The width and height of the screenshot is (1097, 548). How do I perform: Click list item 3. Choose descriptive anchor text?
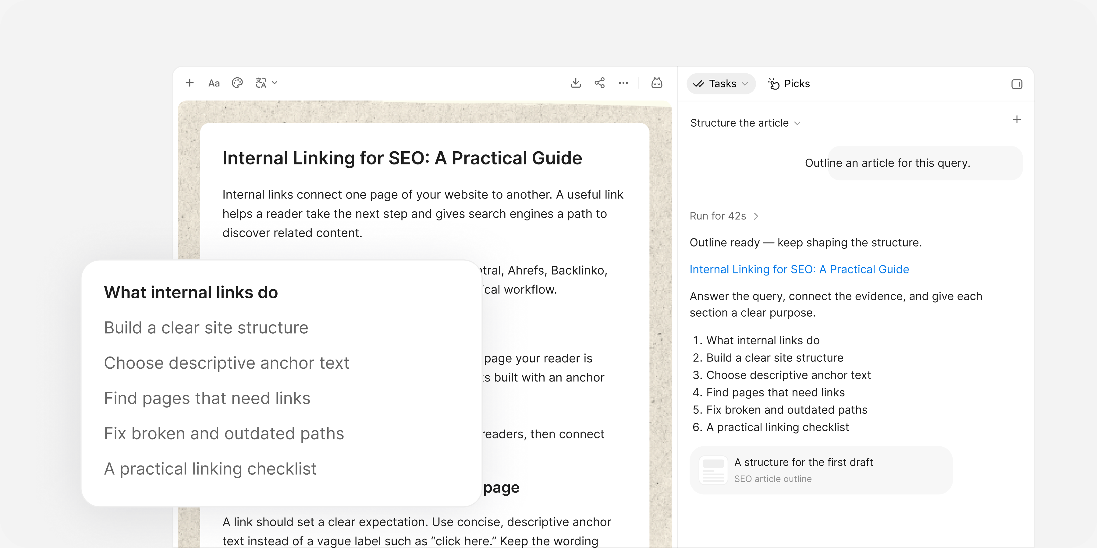782,375
